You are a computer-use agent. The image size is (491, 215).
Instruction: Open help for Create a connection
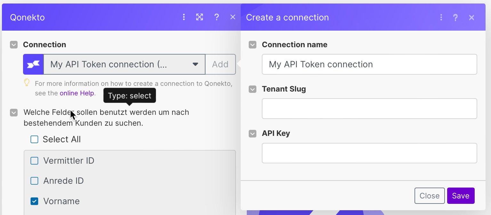coord(455,18)
